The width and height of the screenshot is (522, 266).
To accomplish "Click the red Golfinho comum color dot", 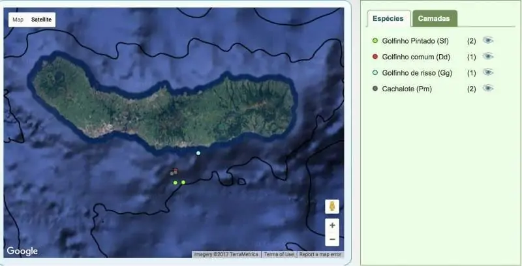I will tap(375, 57).
